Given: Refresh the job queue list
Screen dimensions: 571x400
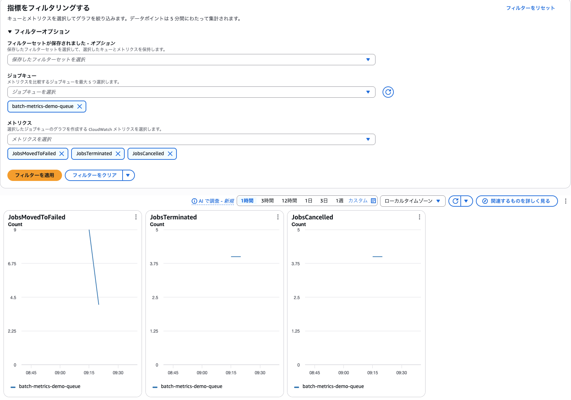Looking at the screenshot, I should pyautogui.click(x=388, y=92).
